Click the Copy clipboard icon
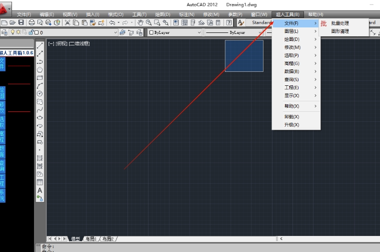Screen dimensions: 380x252 (x=76, y=23)
